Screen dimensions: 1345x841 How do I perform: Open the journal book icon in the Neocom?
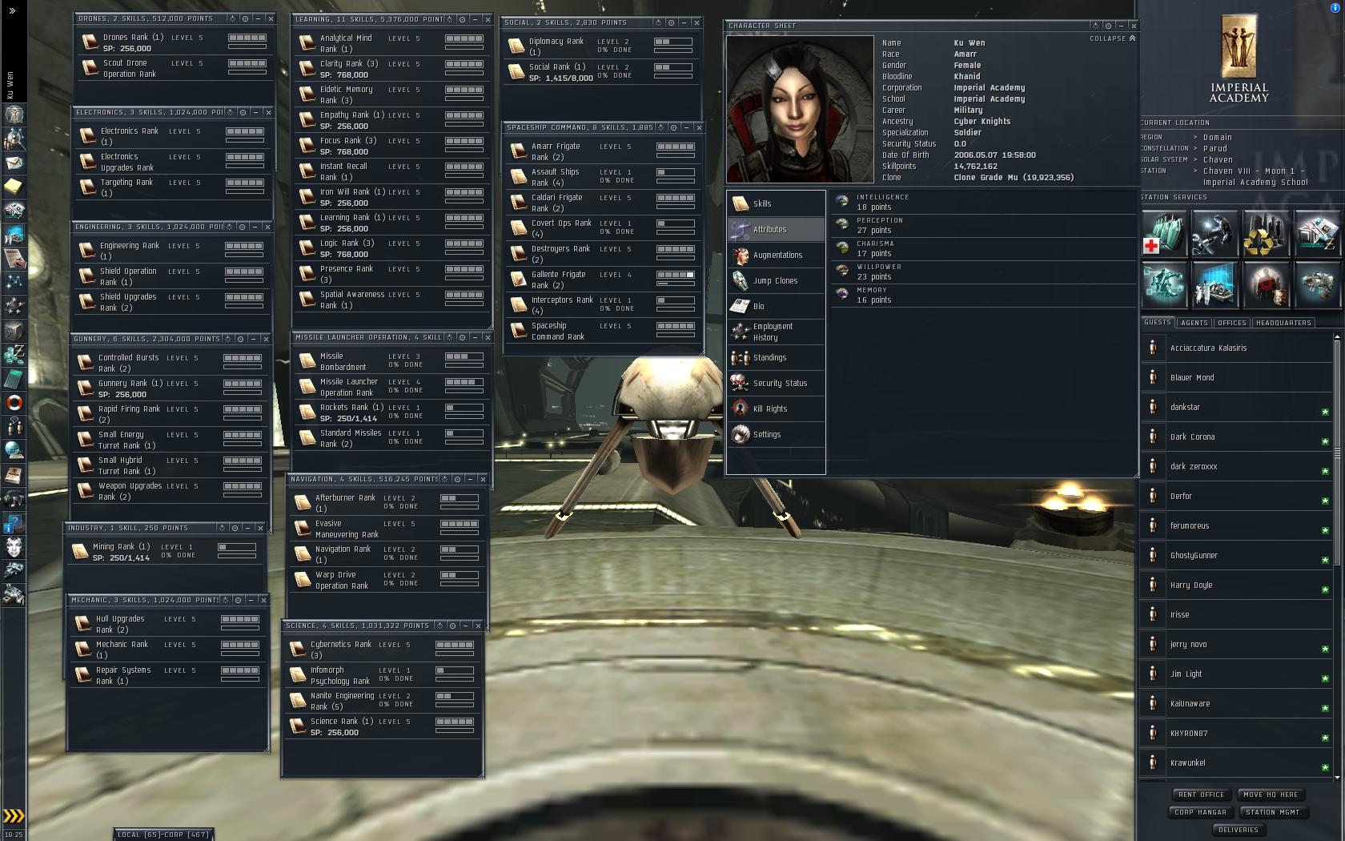(x=14, y=474)
